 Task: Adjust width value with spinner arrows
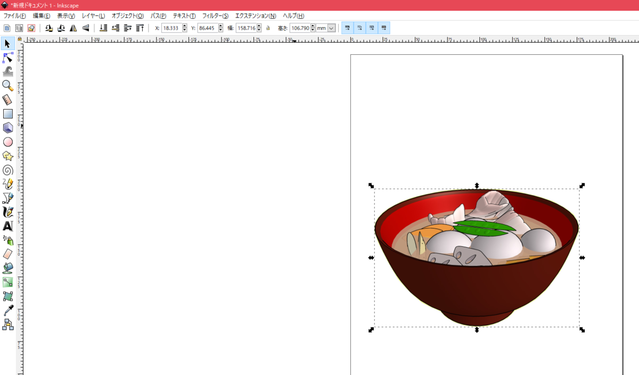click(x=259, y=28)
